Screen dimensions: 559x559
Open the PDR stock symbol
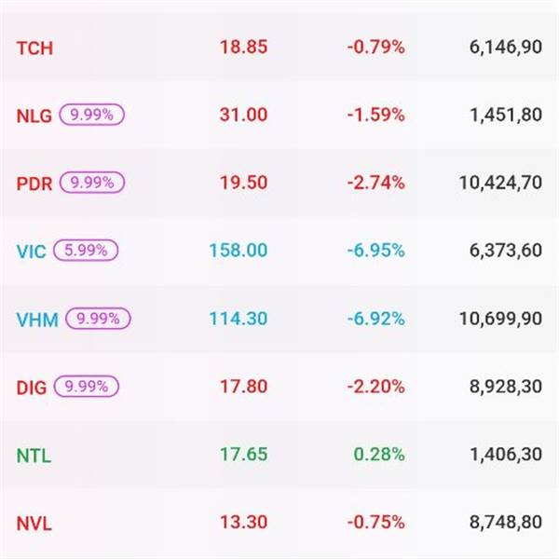(35, 184)
